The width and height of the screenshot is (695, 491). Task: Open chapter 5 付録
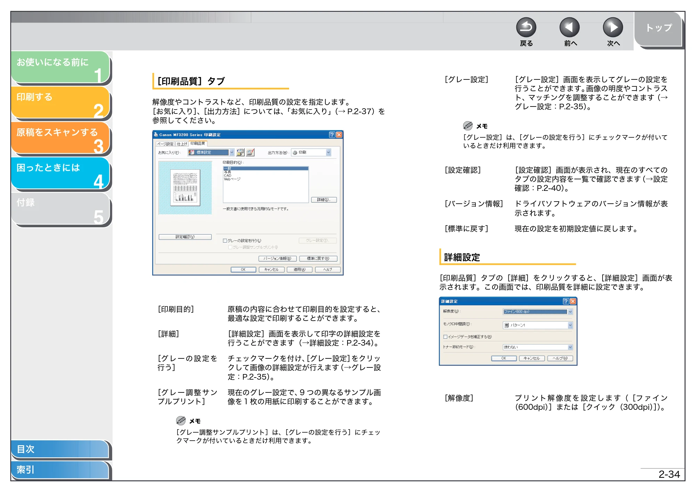tap(60, 209)
